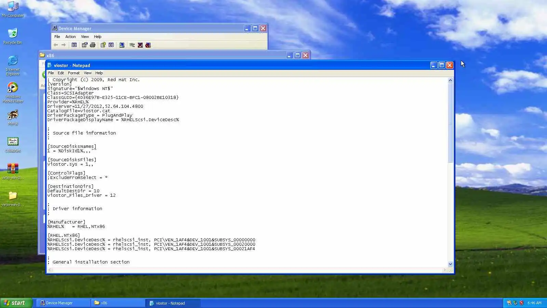
Task: Click the viostor - Notepad taskbar button
Action: point(173,303)
